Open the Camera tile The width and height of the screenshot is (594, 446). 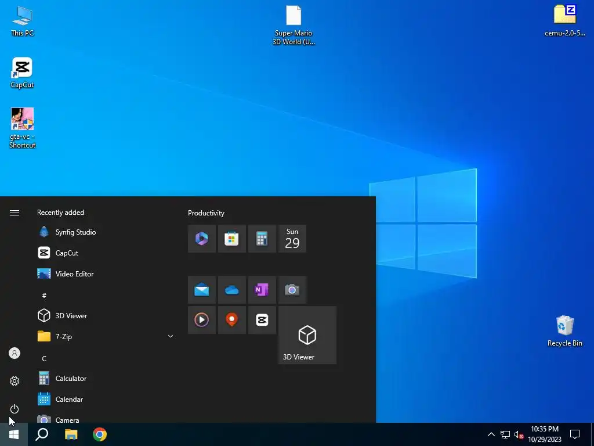292,290
